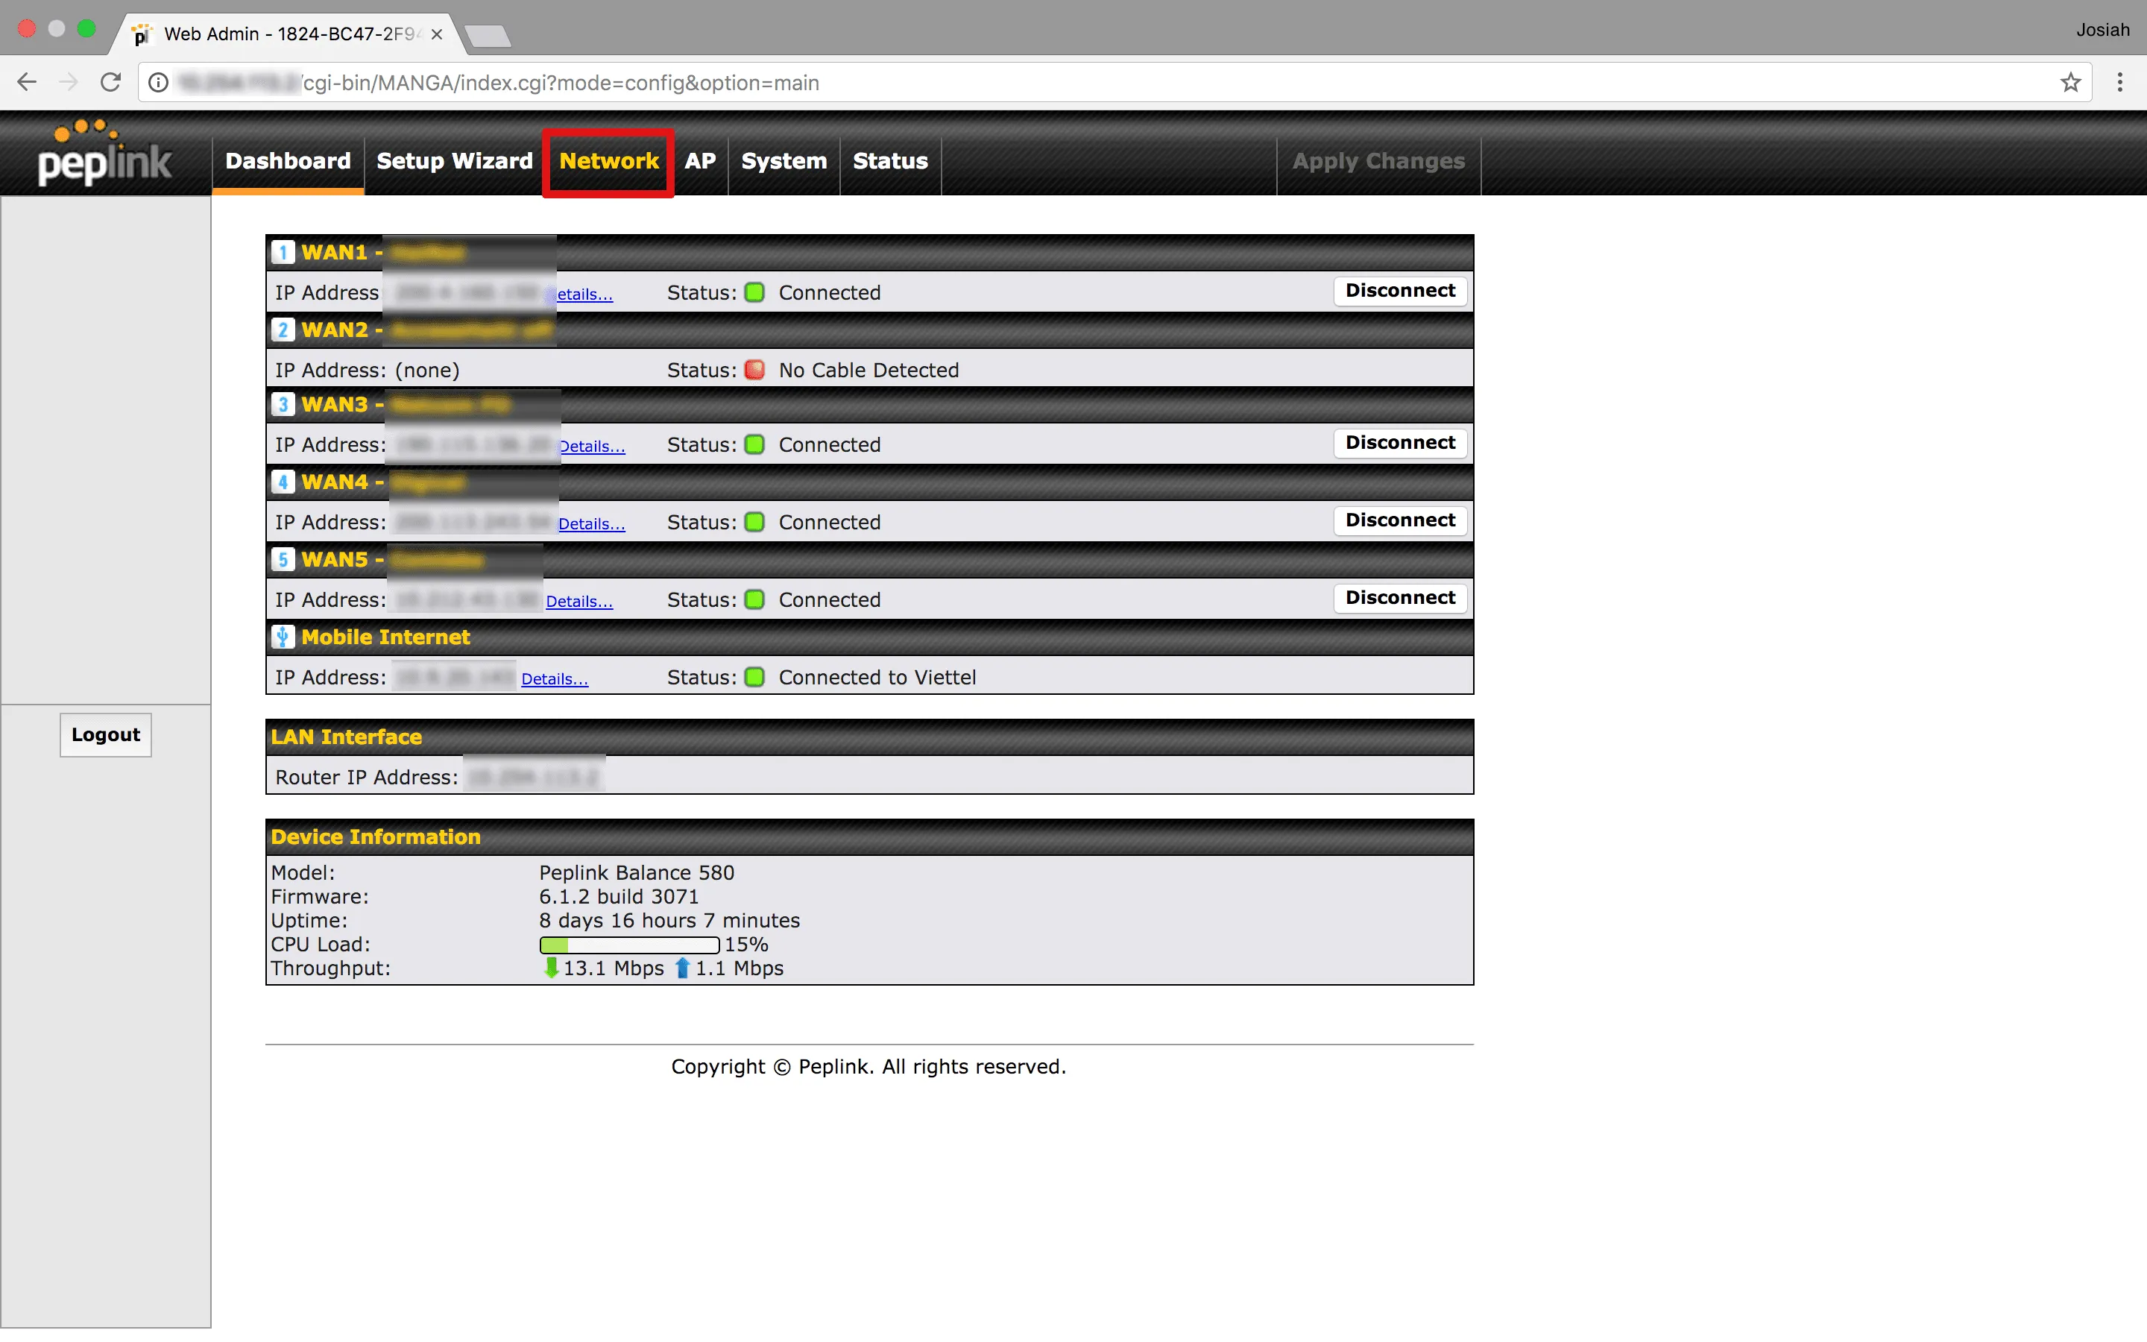Open the Setup Wizard tab
The width and height of the screenshot is (2147, 1342).
[454, 162]
